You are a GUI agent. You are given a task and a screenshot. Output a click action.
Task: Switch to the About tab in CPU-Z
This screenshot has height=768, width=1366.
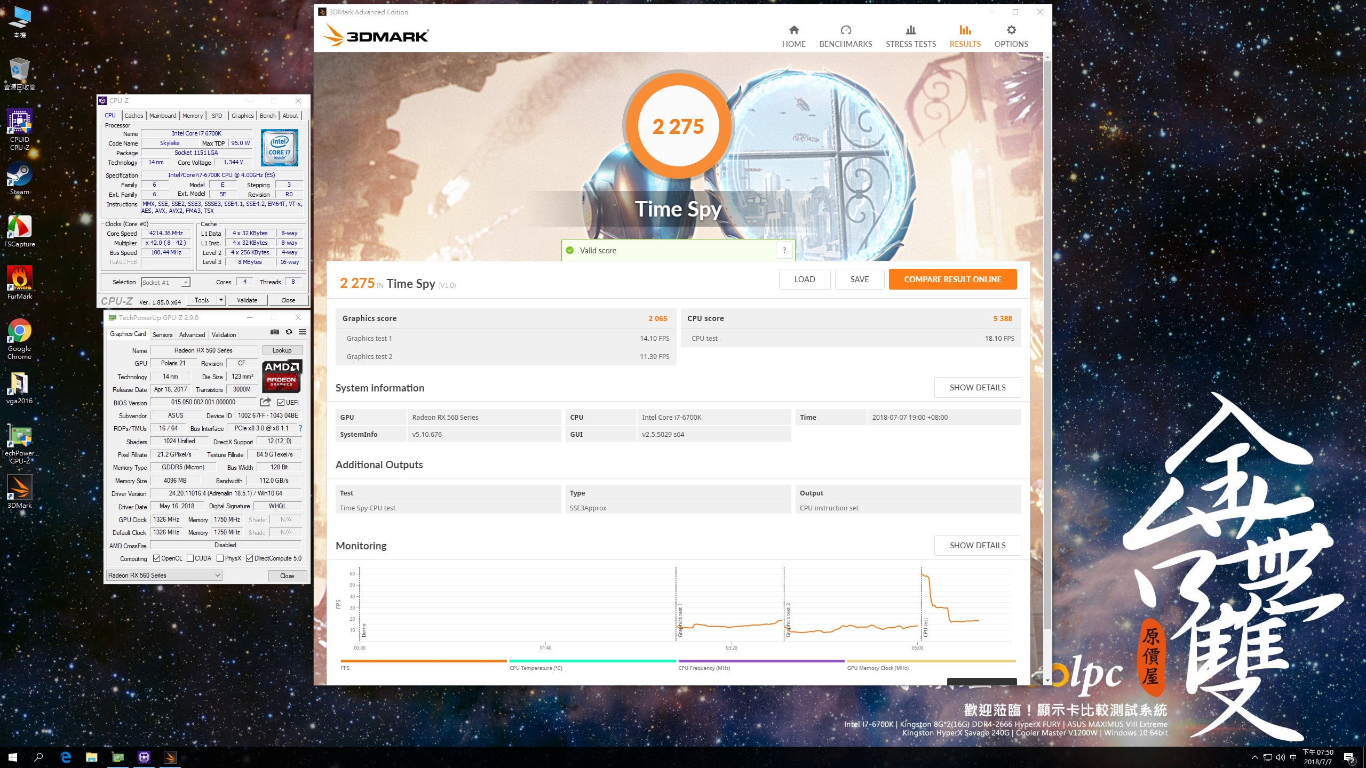click(290, 115)
